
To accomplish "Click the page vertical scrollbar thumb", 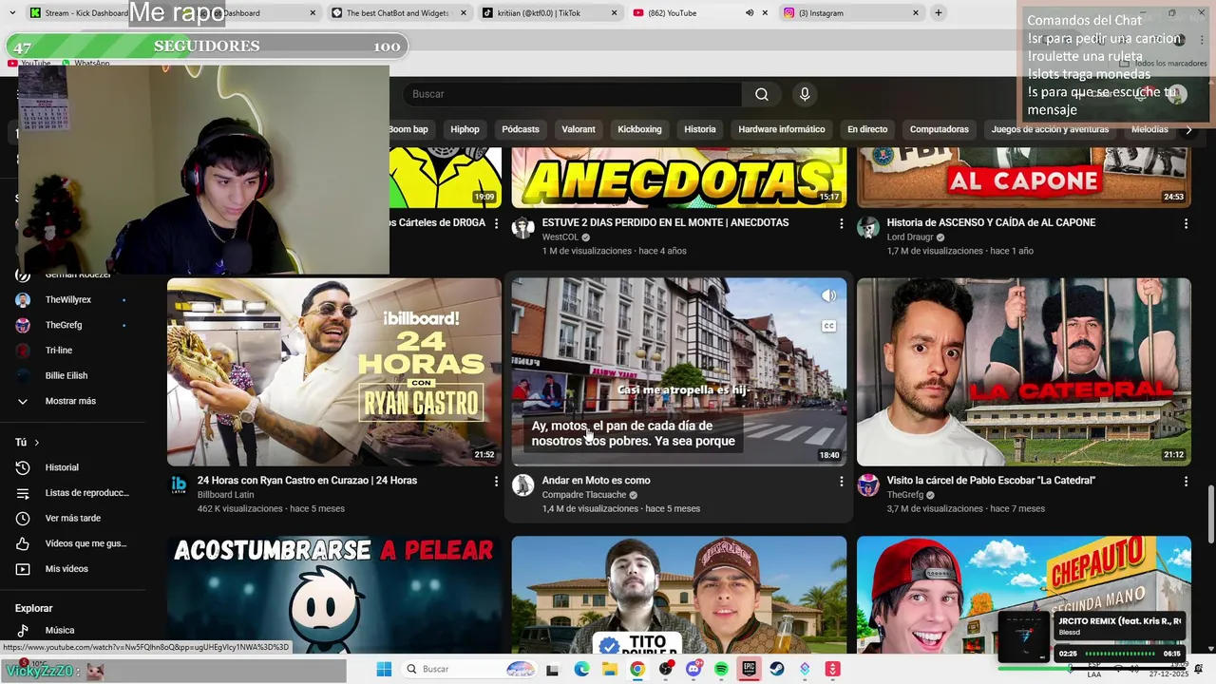I will pos(1210,516).
